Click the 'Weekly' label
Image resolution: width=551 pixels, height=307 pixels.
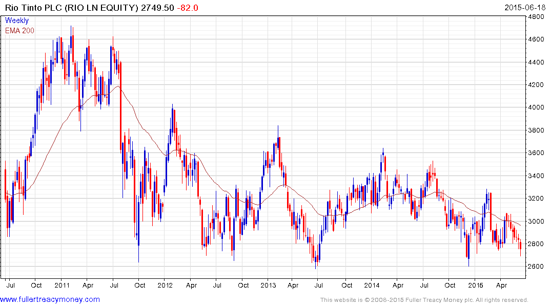(x=17, y=20)
